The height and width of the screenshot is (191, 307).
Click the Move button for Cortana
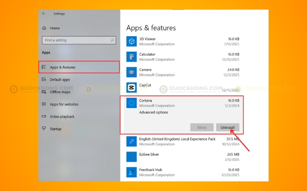tap(202, 128)
